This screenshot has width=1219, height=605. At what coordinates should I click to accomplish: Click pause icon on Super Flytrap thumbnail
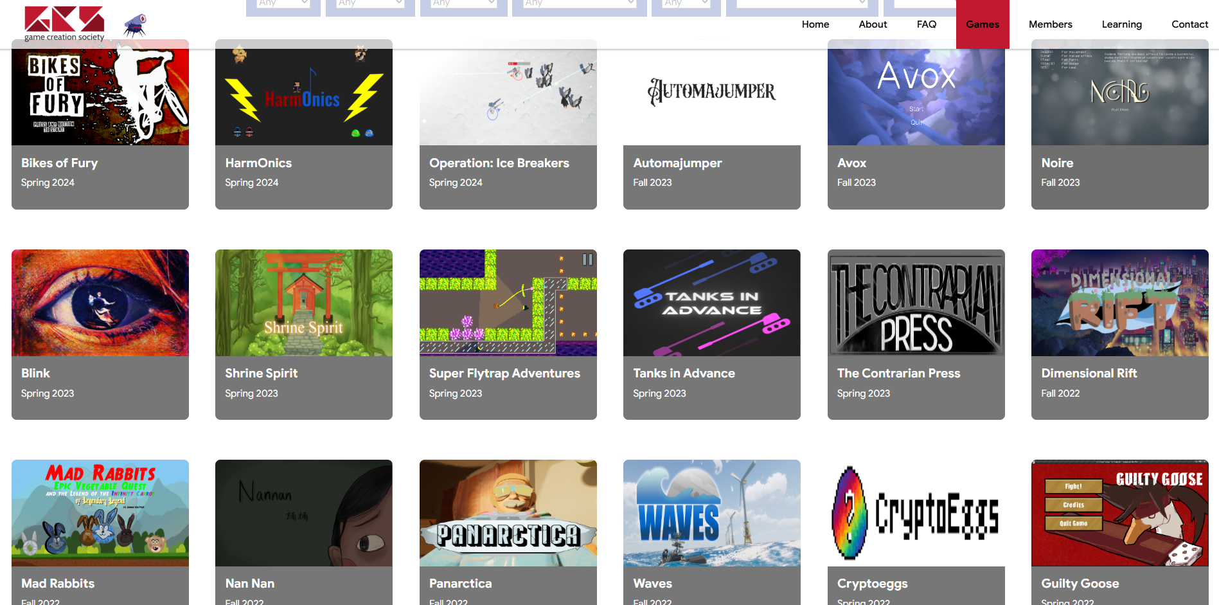coord(587,260)
